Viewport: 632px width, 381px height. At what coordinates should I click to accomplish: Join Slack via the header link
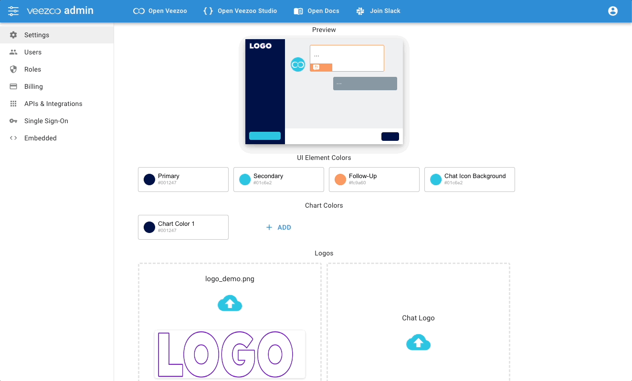pyautogui.click(x=379, y=11)
